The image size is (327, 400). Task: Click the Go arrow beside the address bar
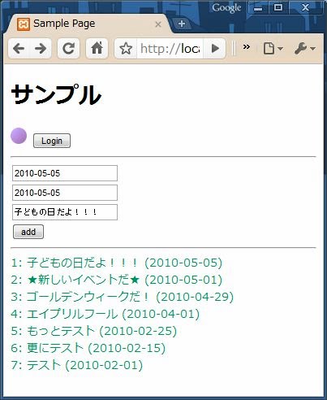(215, 49)
